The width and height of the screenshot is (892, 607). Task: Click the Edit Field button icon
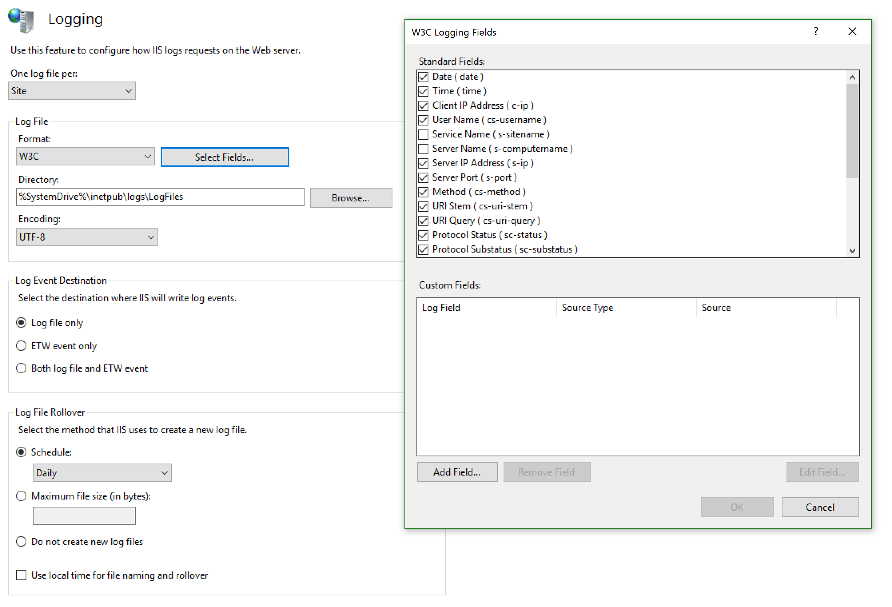point(820,472)
